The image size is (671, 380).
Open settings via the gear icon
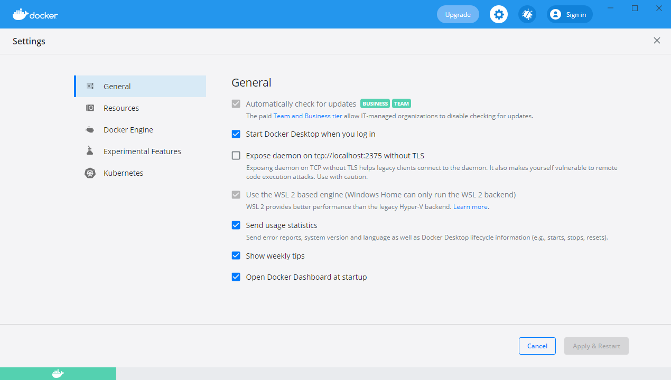pos(499,14)
